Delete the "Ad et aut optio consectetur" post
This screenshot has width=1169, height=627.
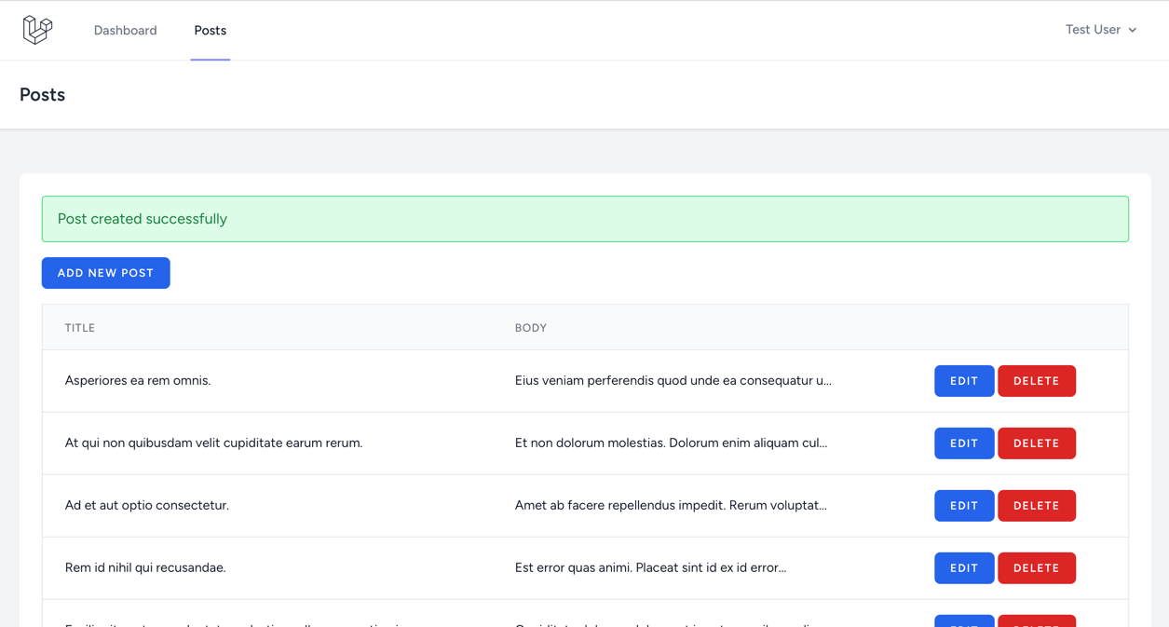click(1036, 506)
